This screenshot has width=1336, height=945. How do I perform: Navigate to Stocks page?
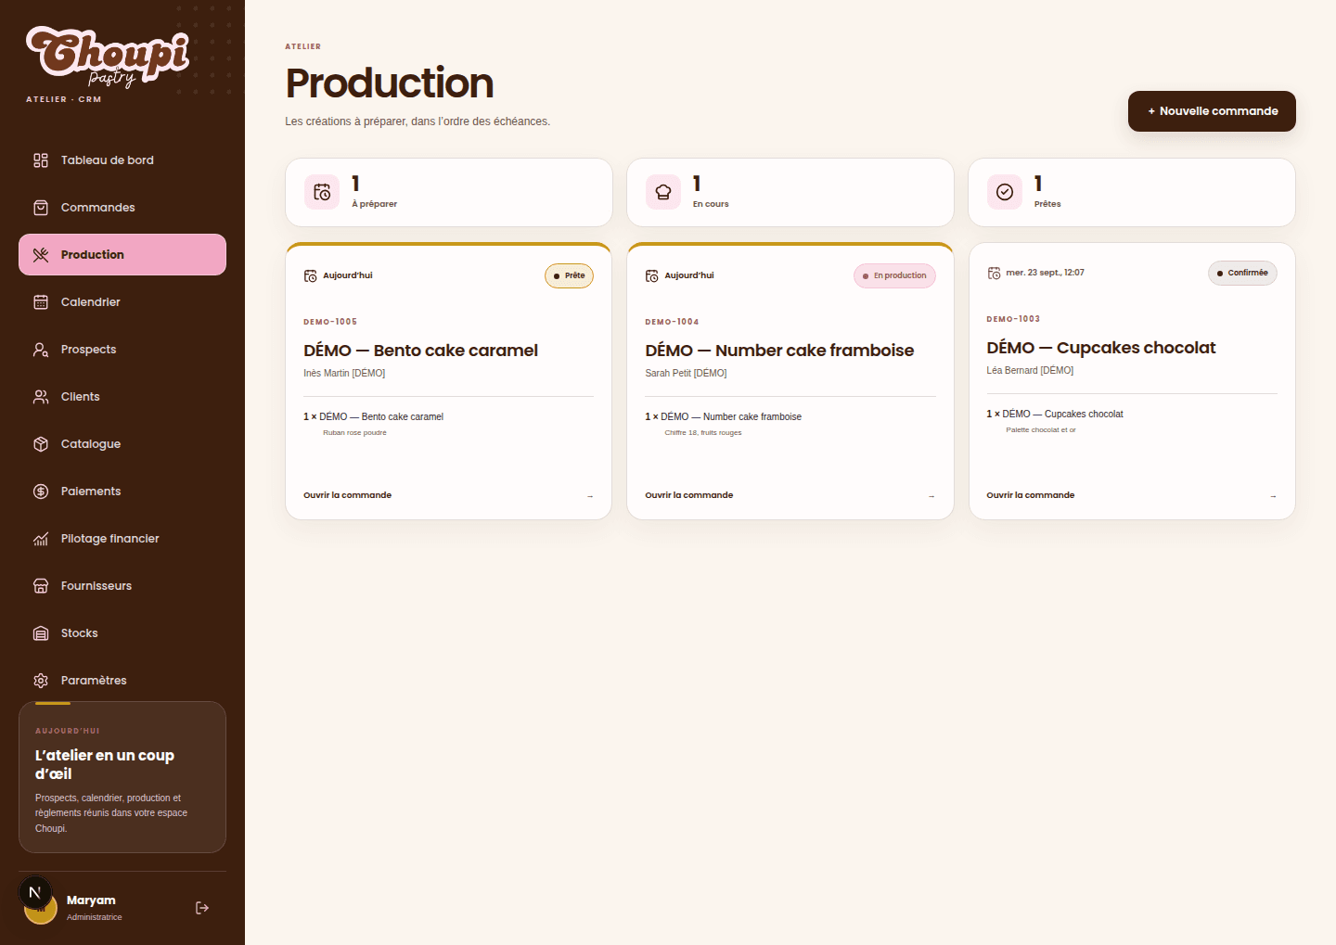pyautogui.click(x=122, y=633)
